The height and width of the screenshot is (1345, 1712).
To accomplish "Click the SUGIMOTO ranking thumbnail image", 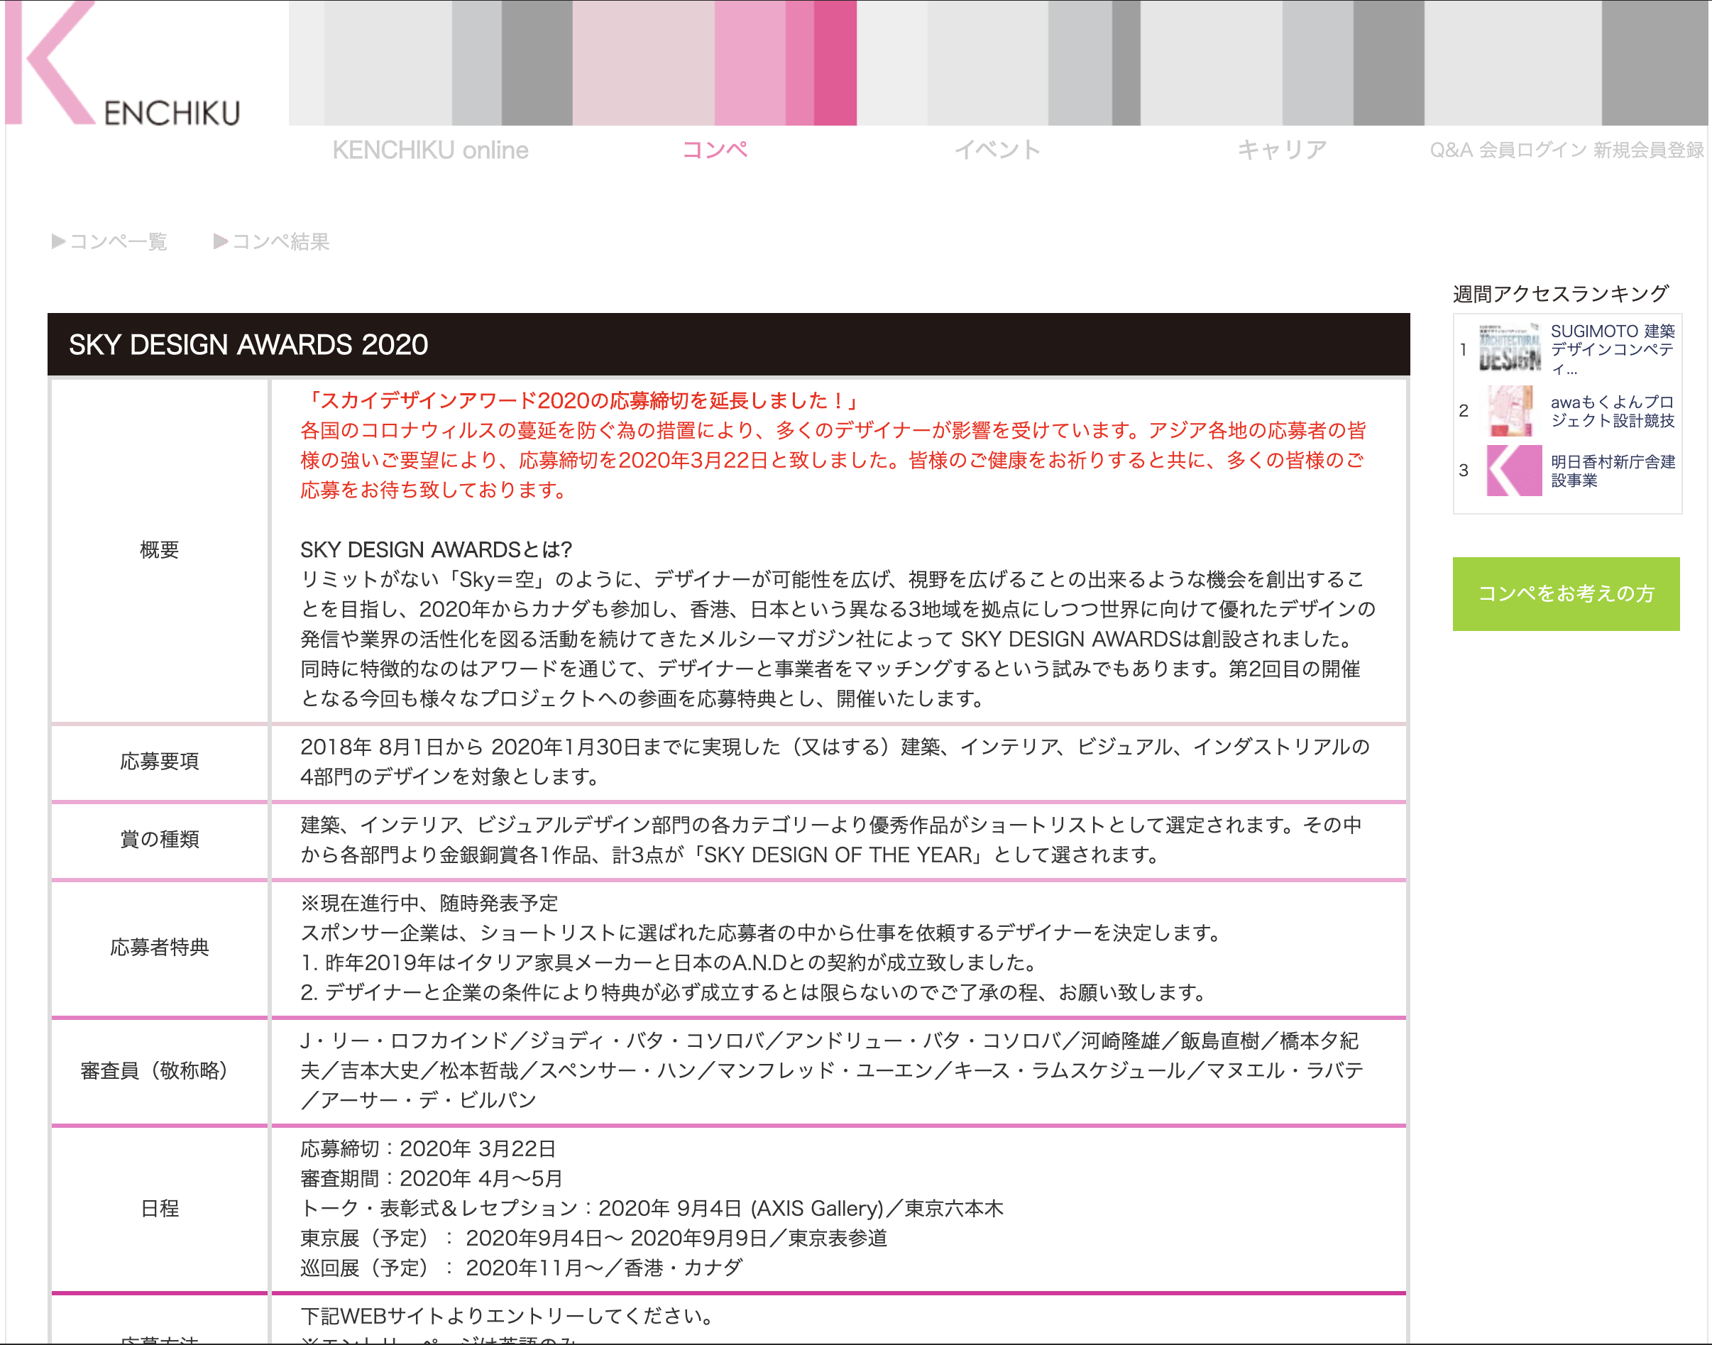I will pos(1510,347).
